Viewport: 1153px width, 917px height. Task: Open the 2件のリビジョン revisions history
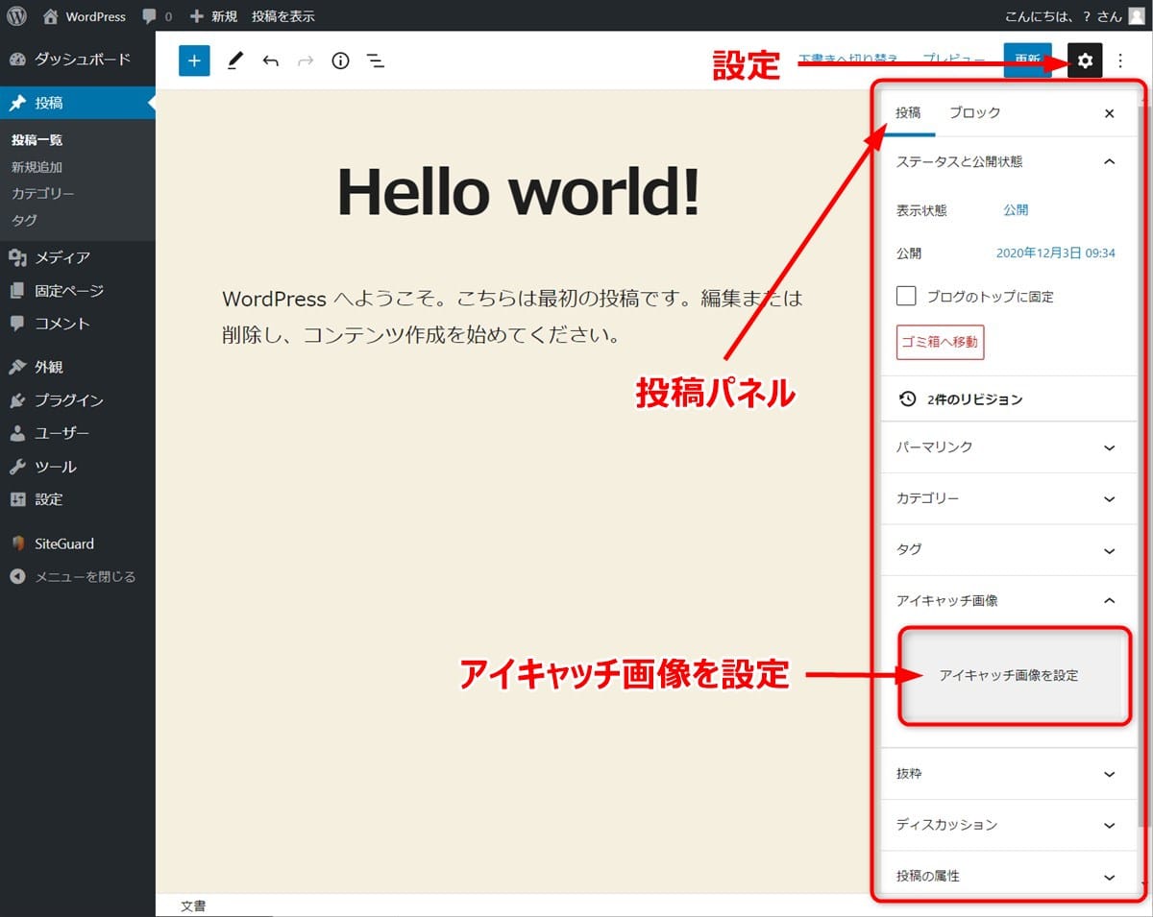tap(961, 399)
